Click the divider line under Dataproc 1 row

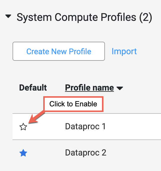87,140
